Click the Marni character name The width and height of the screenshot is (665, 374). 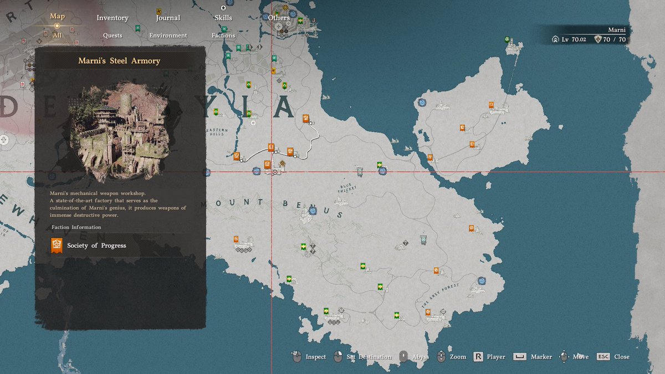tap(616, 30)
